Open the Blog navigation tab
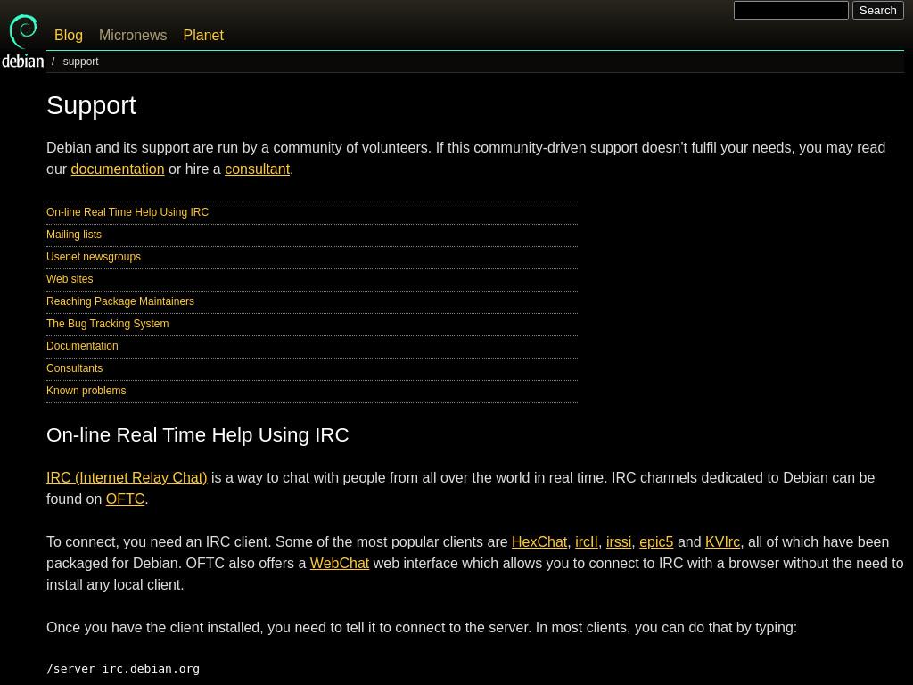This screenshot has width=913, height=685. pyautogui.click(x=68, y=35)
